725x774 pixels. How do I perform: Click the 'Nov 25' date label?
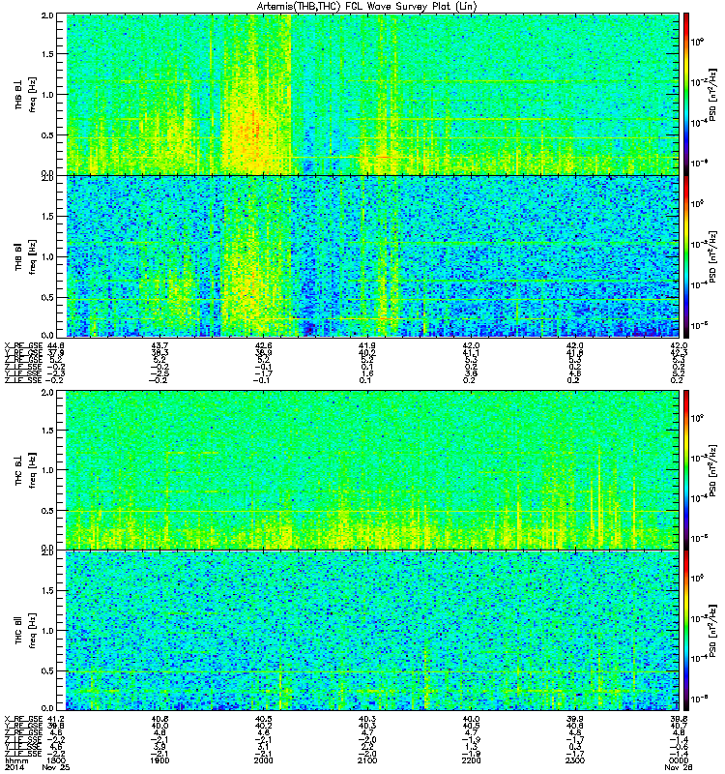[56, 767]
